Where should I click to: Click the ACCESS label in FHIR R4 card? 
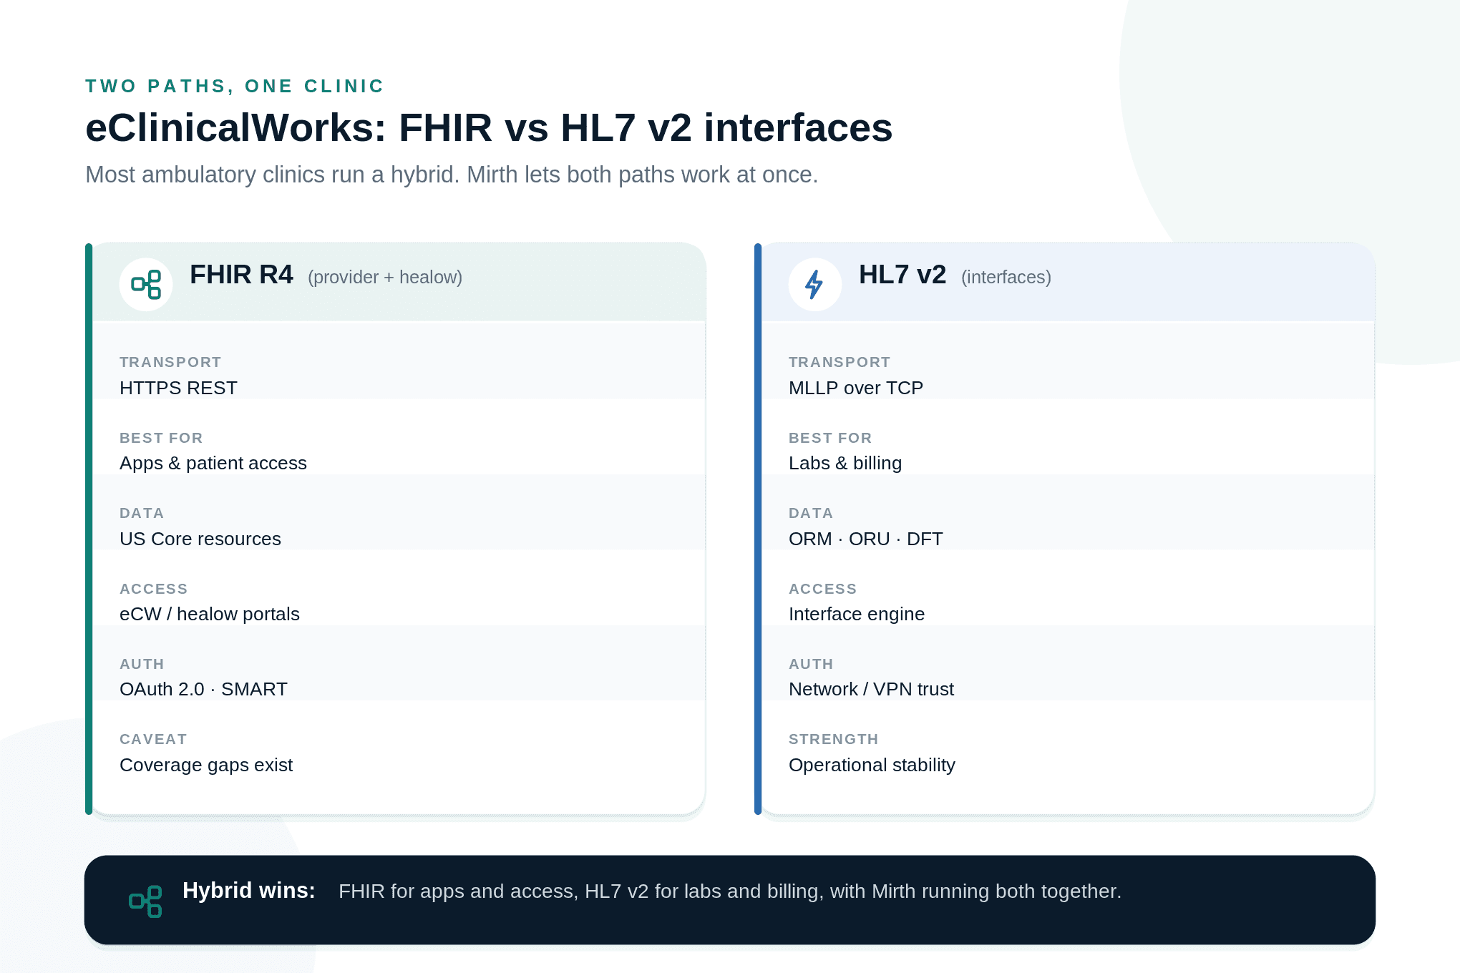coord(153,589)
